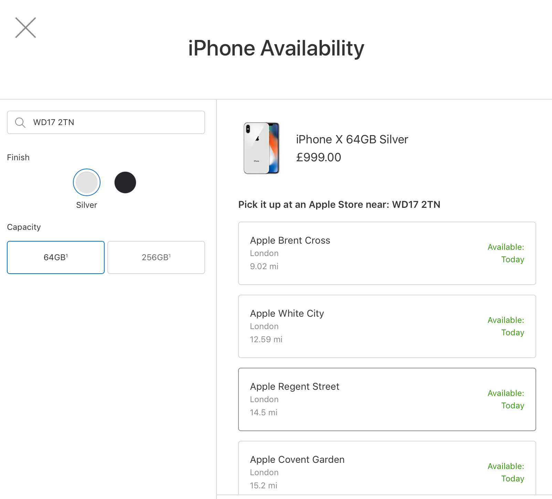The height and width of the screenshot is (499, 552).
Task: Select the Space Grey finish swatch
Action: 125,182
